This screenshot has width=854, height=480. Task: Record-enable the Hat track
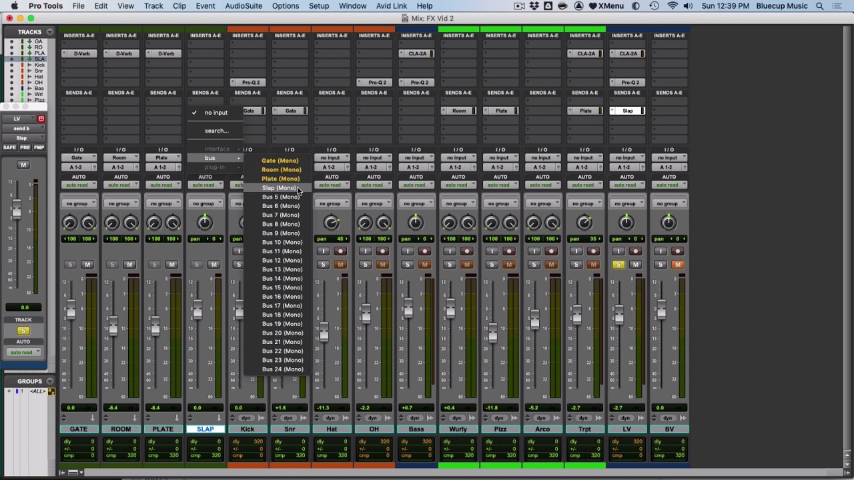click(x=340, y=251)
